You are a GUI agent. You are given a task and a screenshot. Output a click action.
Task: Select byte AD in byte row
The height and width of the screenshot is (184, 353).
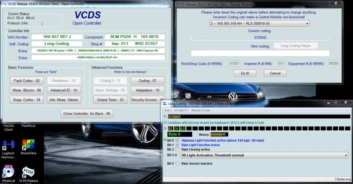tap(183, 129)
